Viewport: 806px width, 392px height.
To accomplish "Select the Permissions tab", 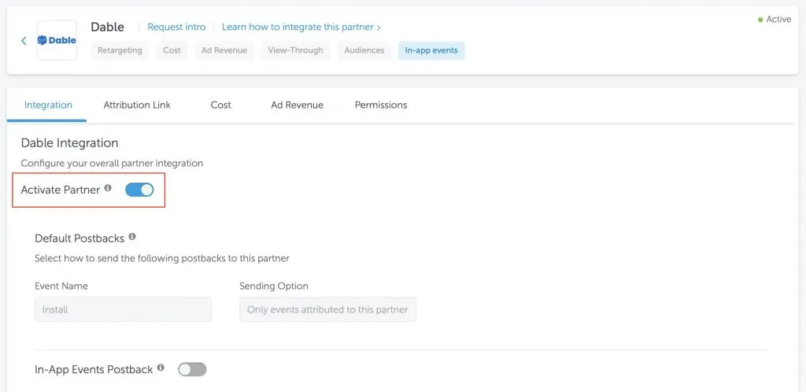I will click(381, 105).
